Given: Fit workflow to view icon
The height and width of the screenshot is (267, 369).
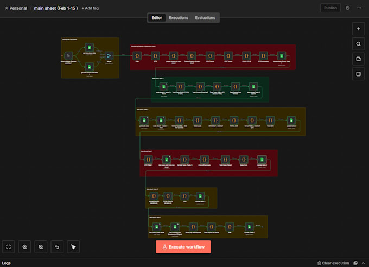Looking at the screenshot, I should pos(9,247).
